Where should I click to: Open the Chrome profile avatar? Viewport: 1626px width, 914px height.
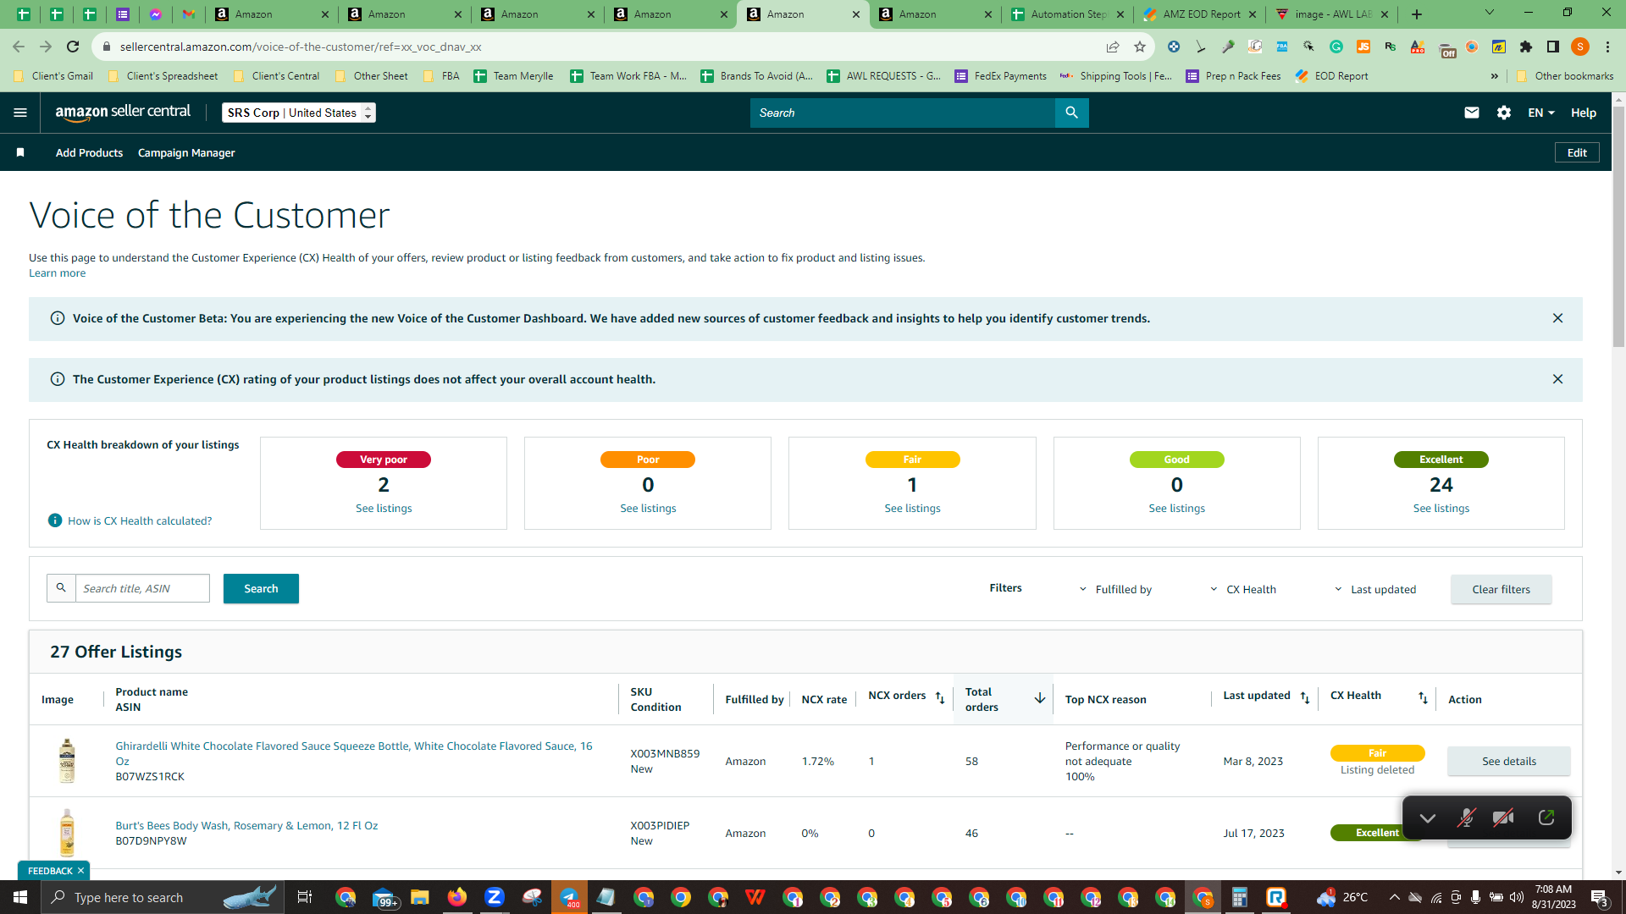1580,47
